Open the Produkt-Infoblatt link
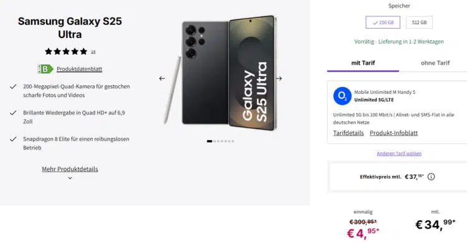The image size is (467, 242). coord(394,133)
